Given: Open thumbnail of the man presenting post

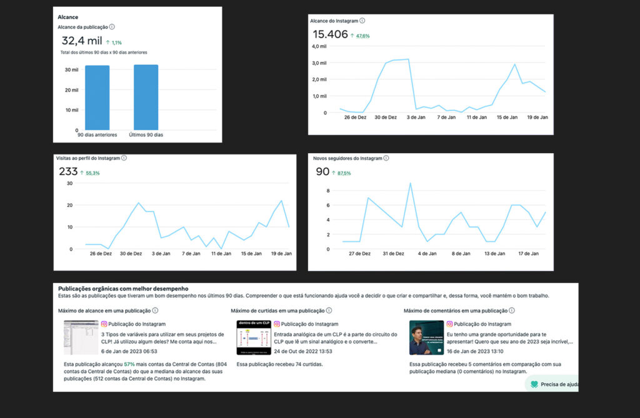Looking at the screenshot, I should [x=426, y=337].
